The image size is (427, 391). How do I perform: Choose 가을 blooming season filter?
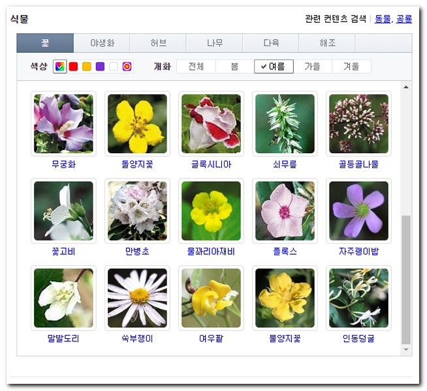(x=313, y=66)
